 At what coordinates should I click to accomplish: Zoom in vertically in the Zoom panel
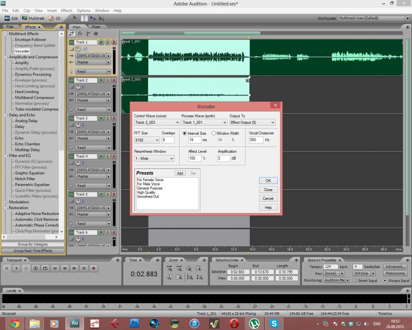point(190,277)
